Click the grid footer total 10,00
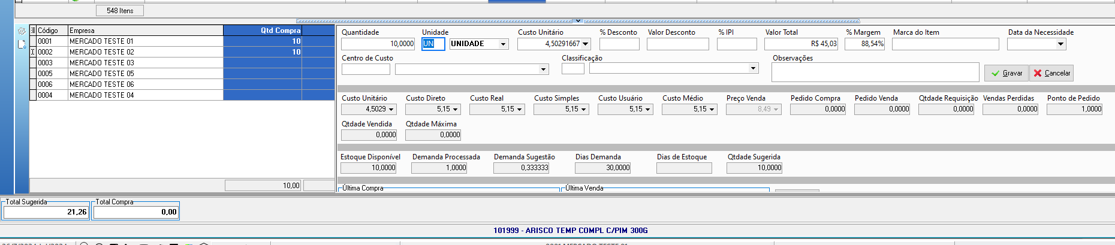 [x=263, y=186]
